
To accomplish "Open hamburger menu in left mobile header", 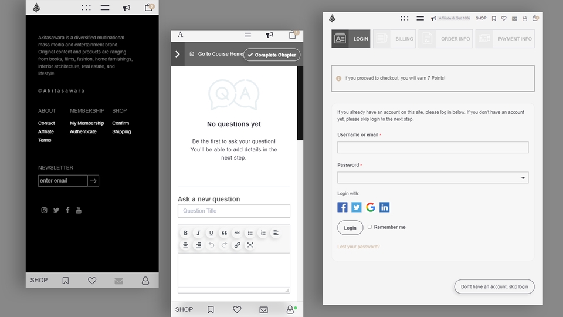I will tap(105, 8).
